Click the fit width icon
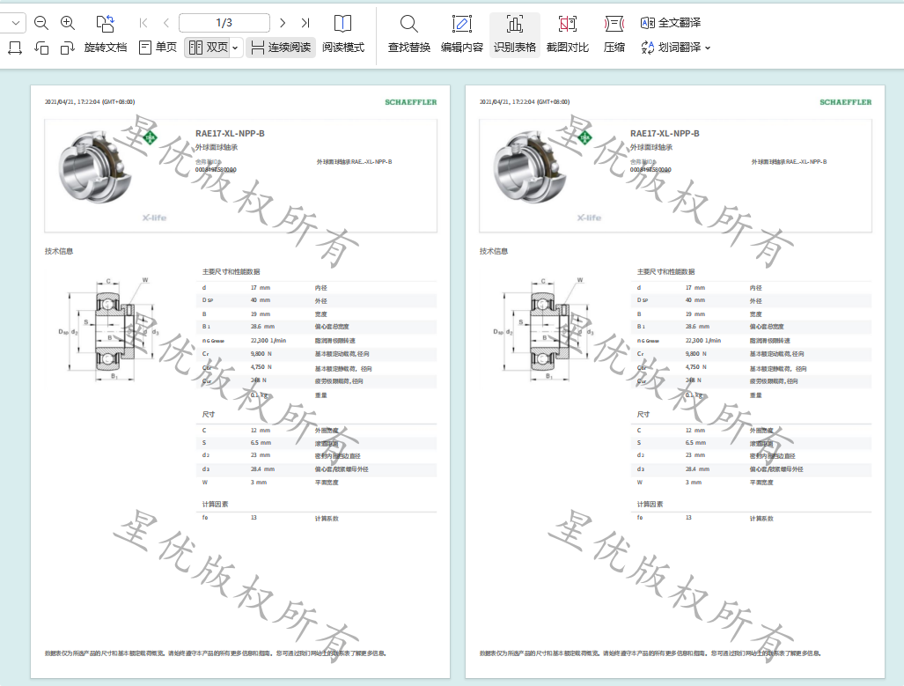 pos(15,48)
